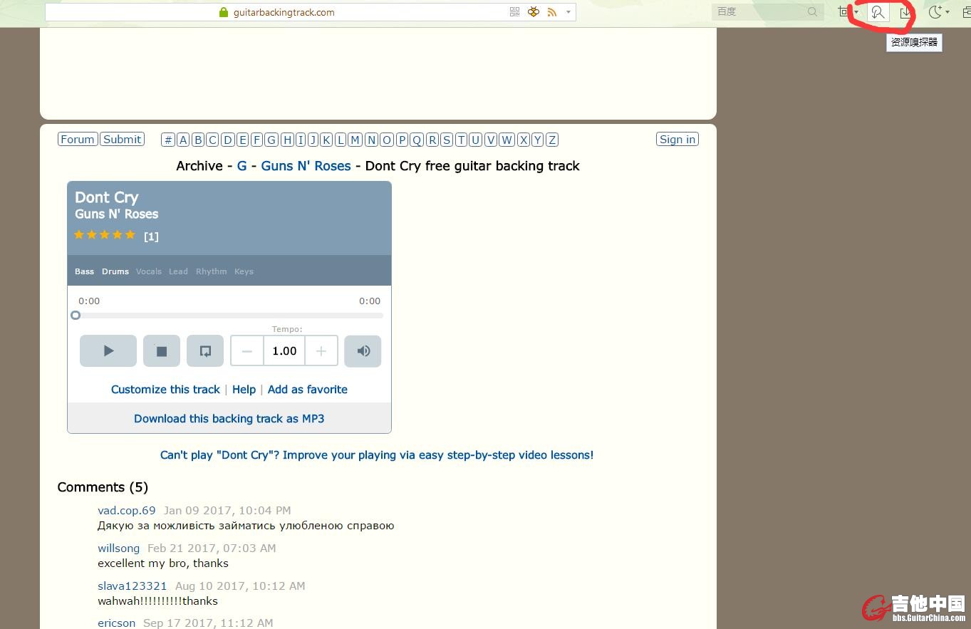Toggle the loop/repeat playback button
Image resolution: width=971 pixels, height=629 pixels.
205,351
